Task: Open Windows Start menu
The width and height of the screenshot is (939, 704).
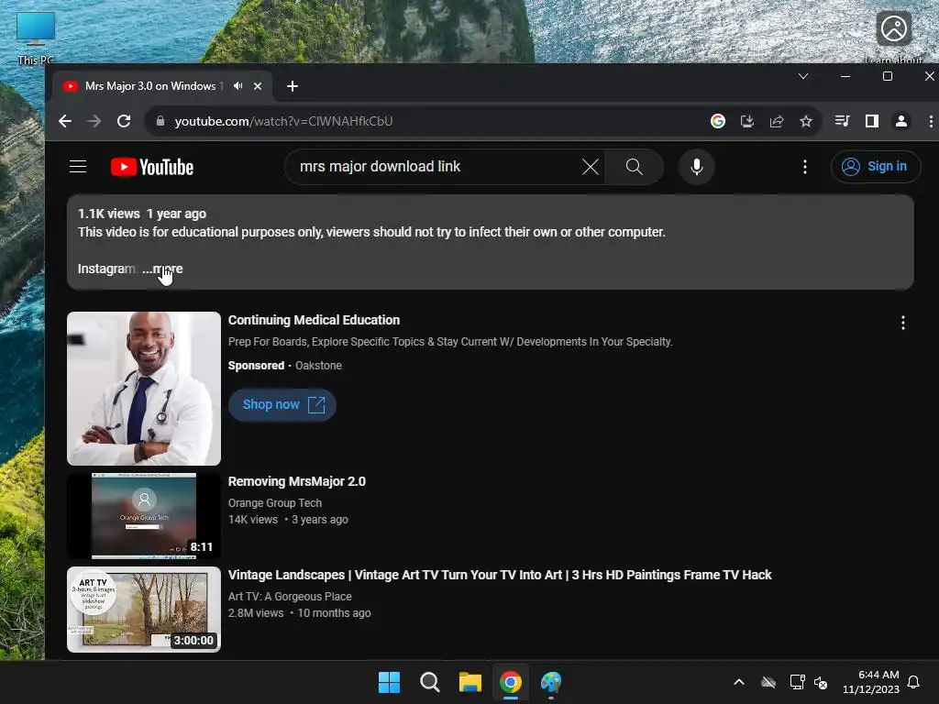Action: (x=389, y=682)
